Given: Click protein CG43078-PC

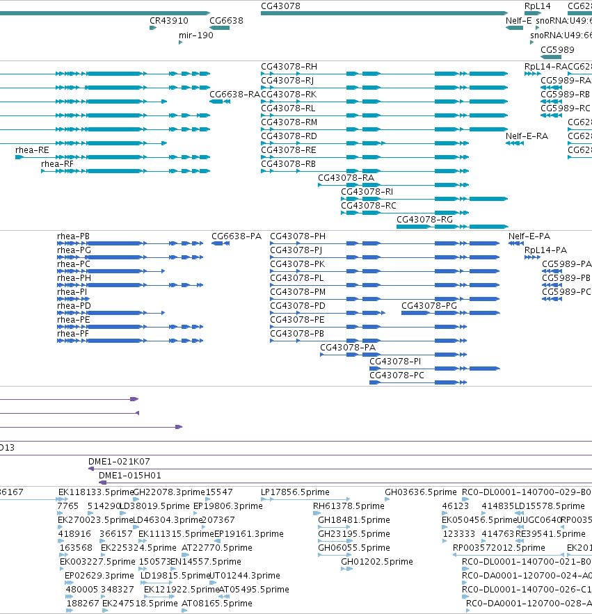Looking at the screenshot, I should [x=397, y=375].
